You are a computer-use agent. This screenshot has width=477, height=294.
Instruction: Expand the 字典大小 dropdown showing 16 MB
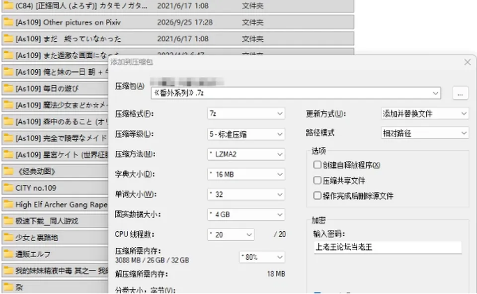tap(246, 174)
